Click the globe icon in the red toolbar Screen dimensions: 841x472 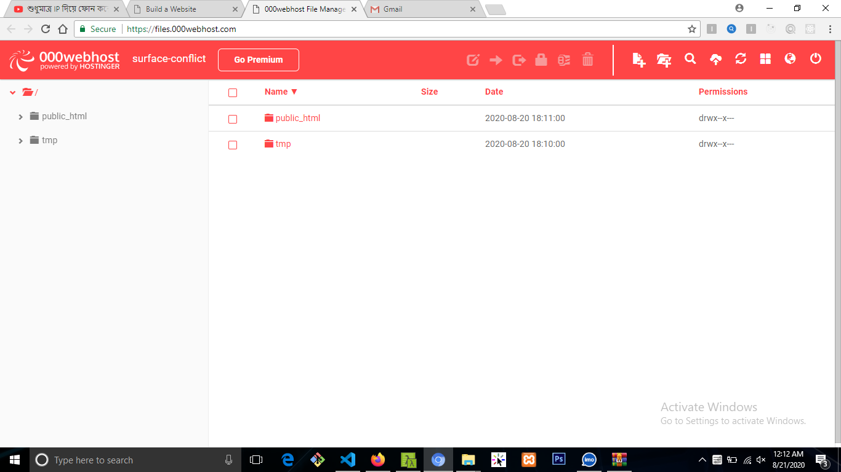pyautogui.click(x=791, y=59)
